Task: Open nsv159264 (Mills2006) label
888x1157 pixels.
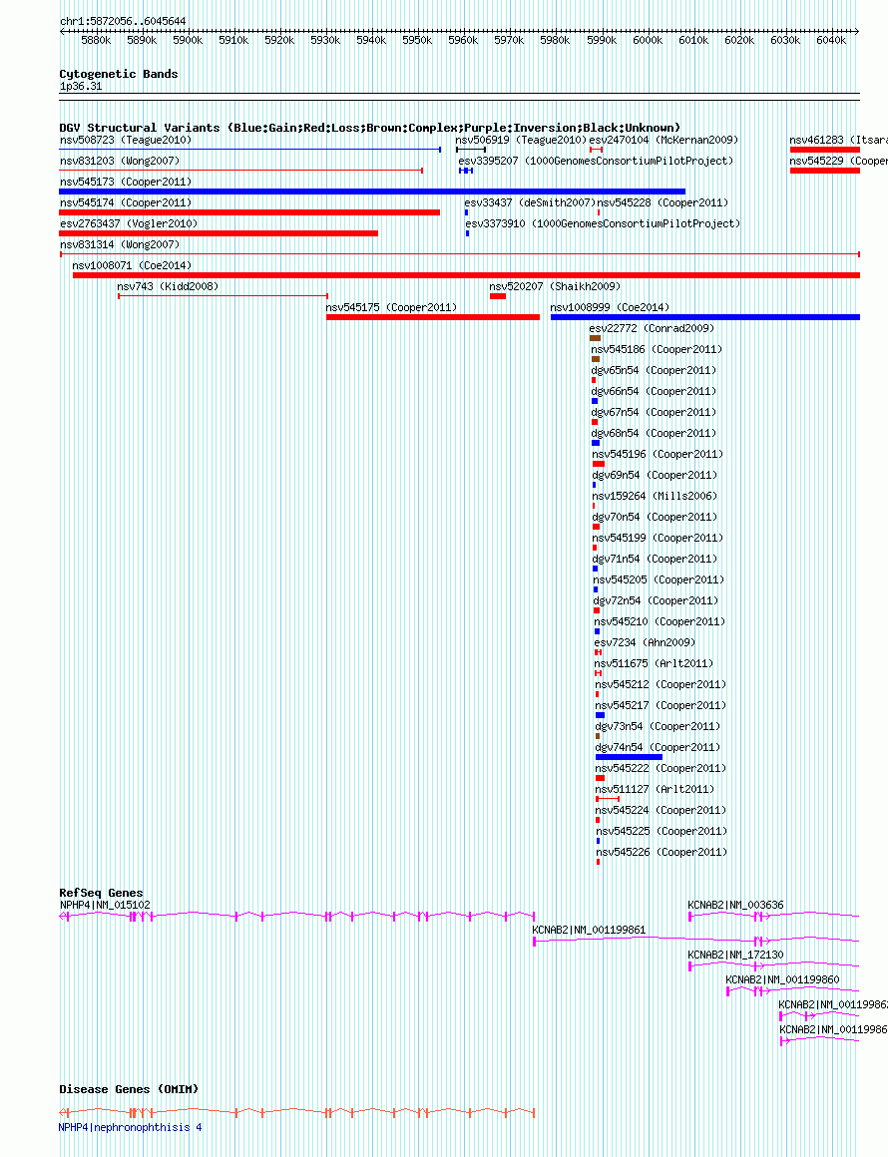Action: click(x=655, y=496)
